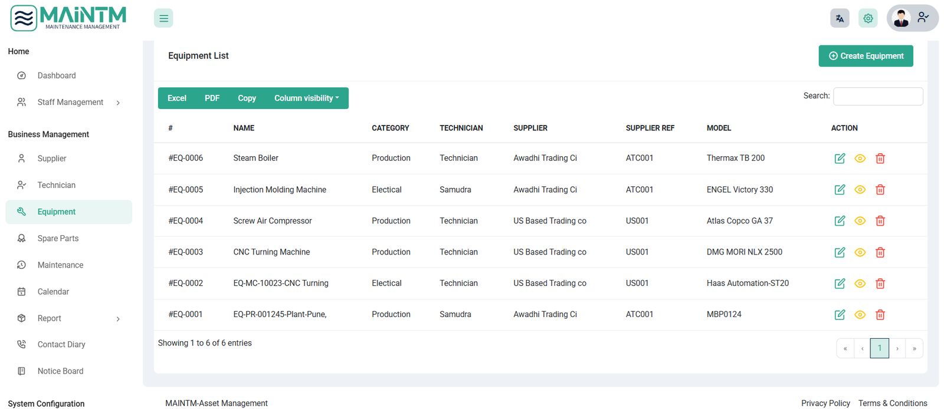
Task: Click the eye icon for Steam Boiler
Action: point(860,159)
